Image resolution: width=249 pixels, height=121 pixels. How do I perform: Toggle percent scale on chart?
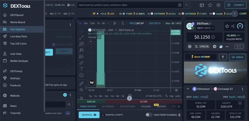[x=166, y=96]
